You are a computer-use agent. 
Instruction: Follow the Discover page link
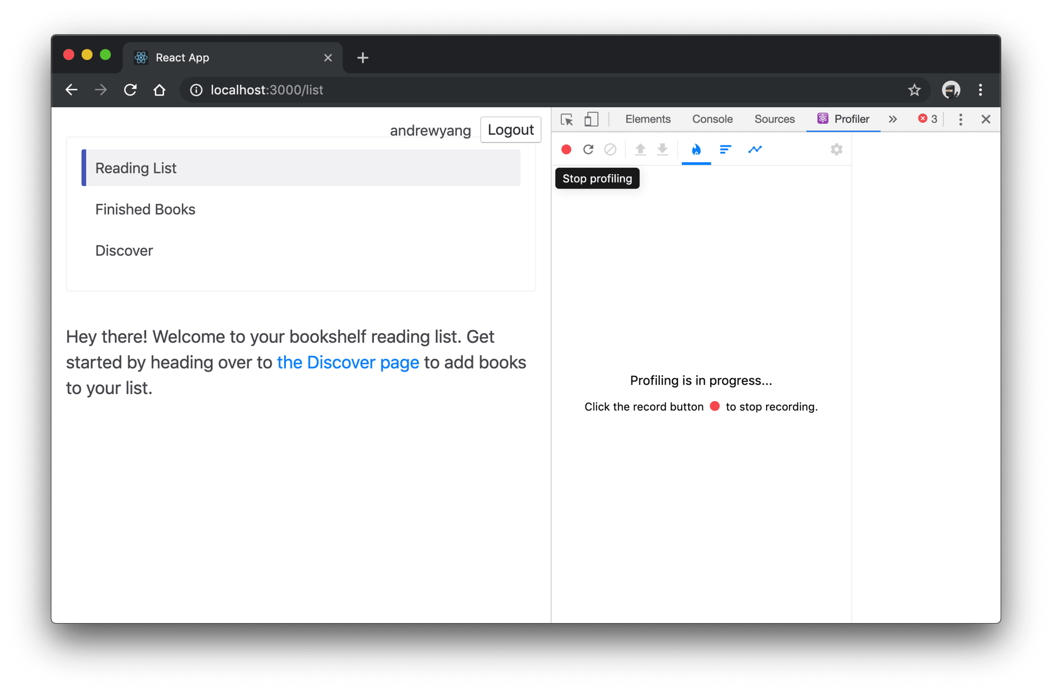[348, 363]
